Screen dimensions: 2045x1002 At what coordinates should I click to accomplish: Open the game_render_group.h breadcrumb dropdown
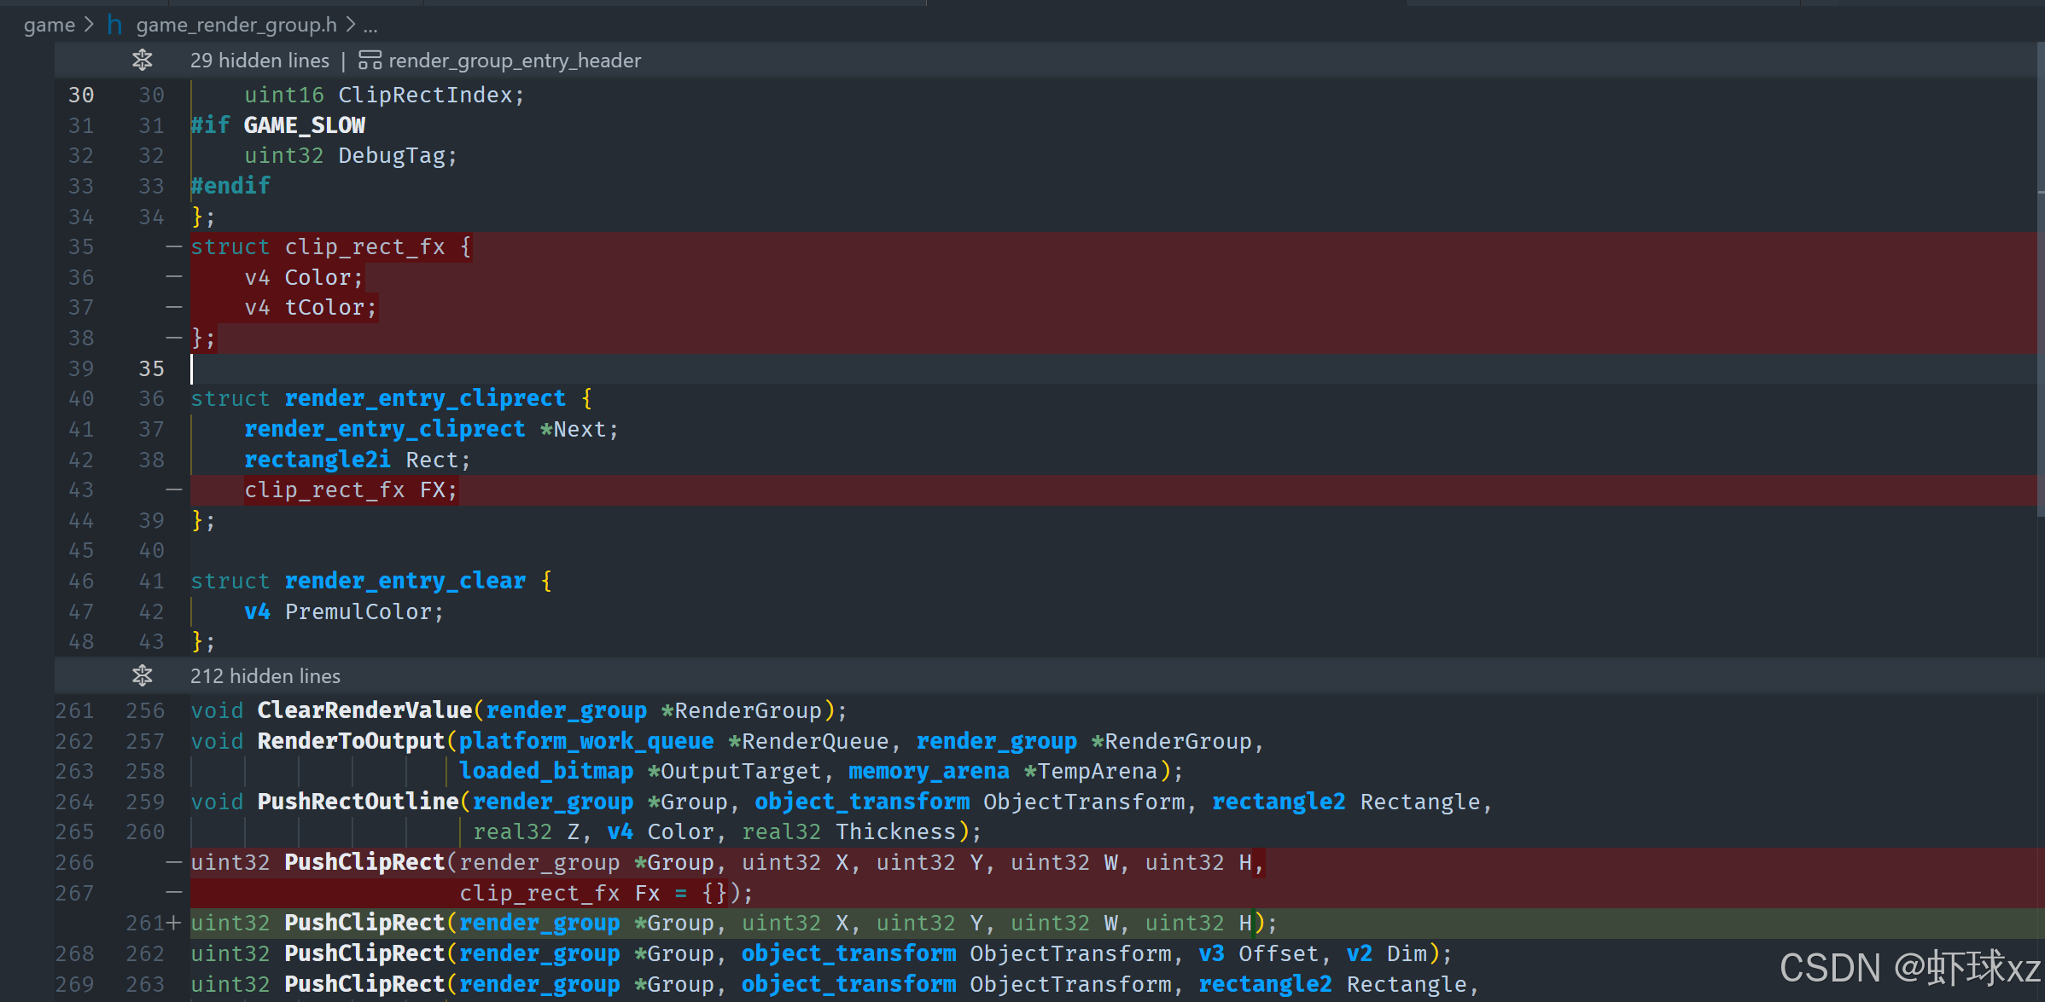tap(236, 25)
